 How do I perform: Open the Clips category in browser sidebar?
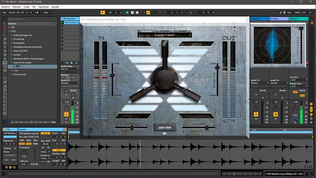tap(5, 66)
